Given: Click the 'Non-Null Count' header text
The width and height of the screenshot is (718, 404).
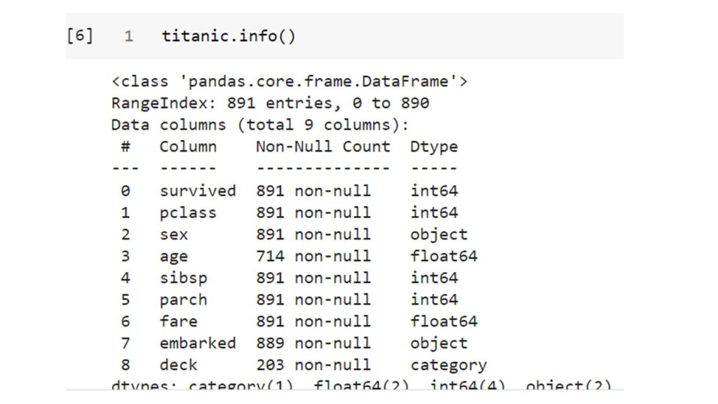Looking at the screenshot, I should 323,147.
